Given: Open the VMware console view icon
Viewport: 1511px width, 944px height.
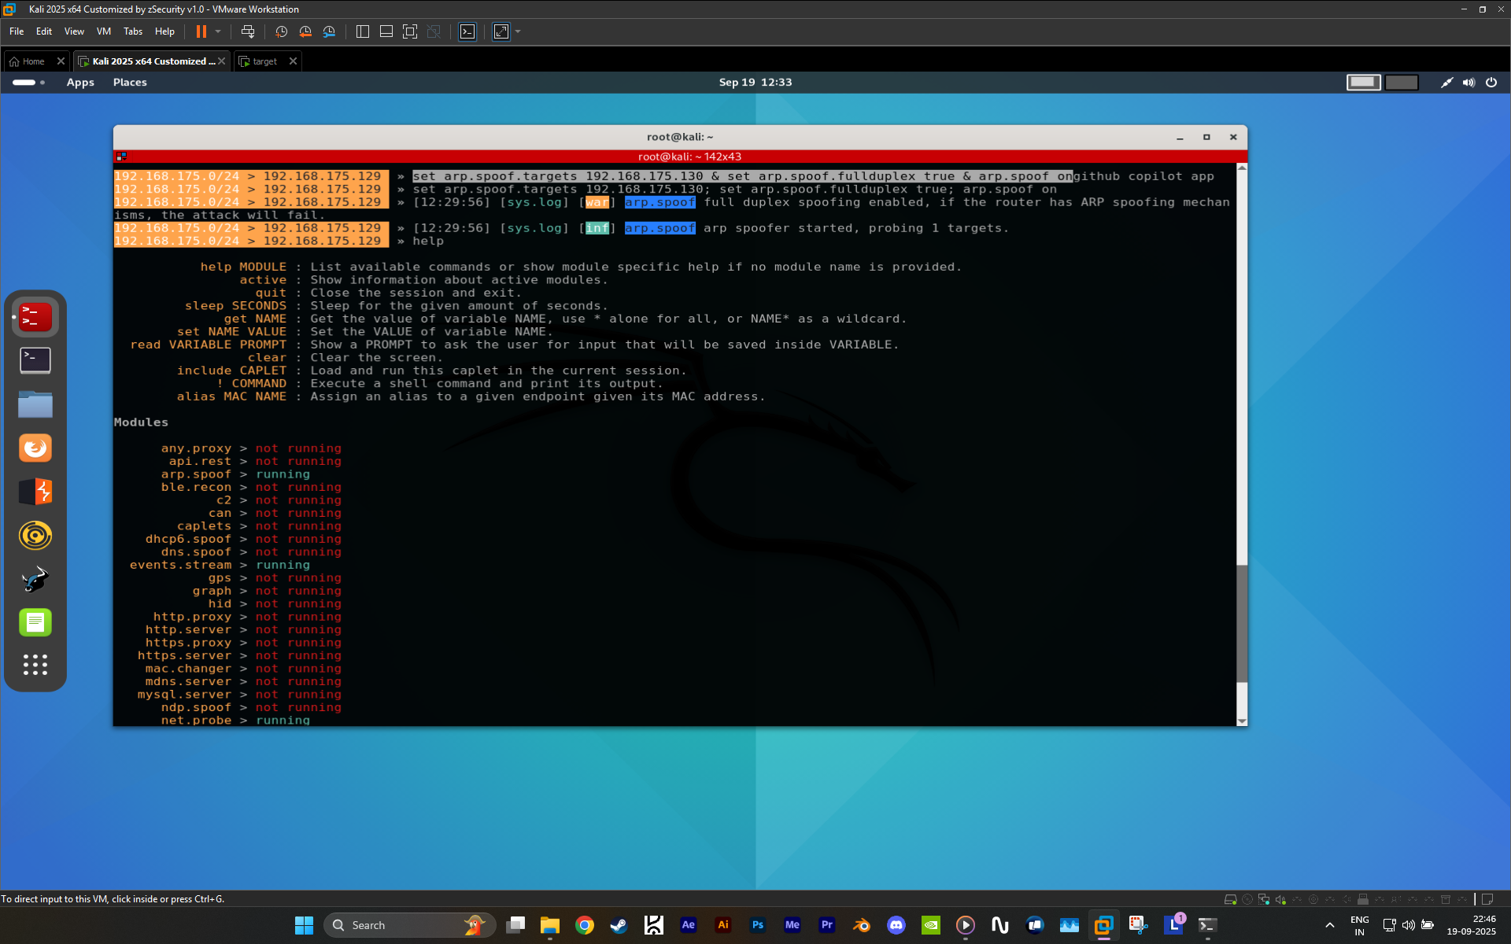Looking at the screenshot, I should 467,31.
